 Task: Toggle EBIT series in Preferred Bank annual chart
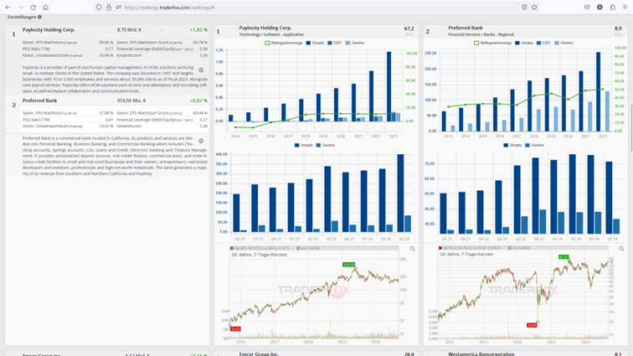[x=544, y=43]
